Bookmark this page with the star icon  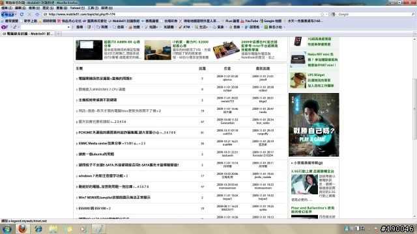tap(322, 14)
